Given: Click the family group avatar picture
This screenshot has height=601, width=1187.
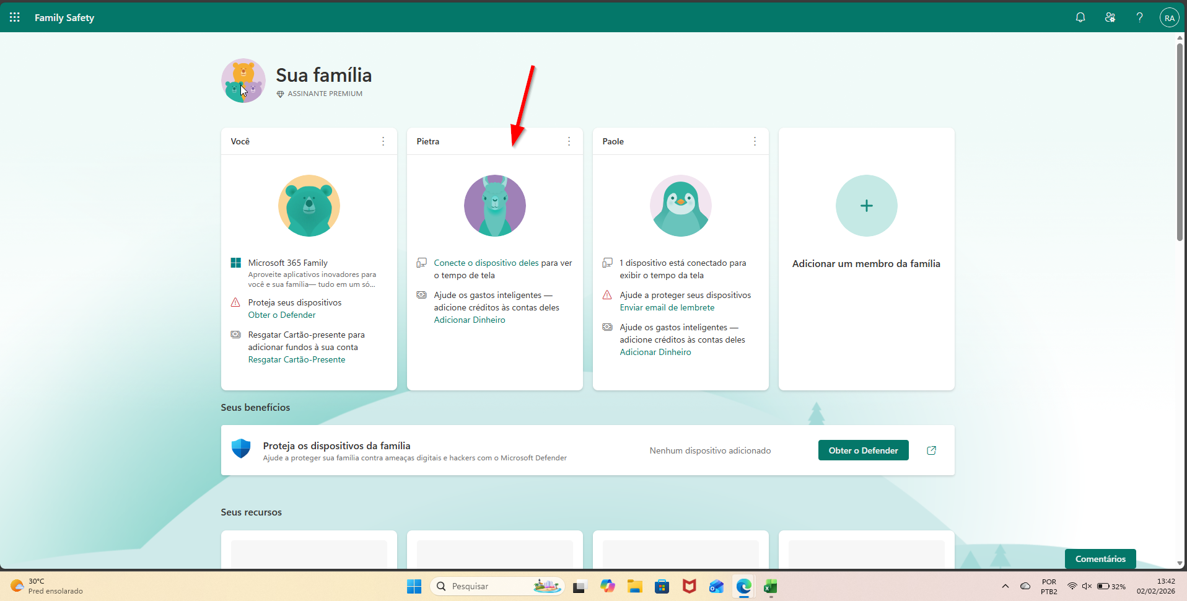Looking at the screenshot, I should (243, 81).
